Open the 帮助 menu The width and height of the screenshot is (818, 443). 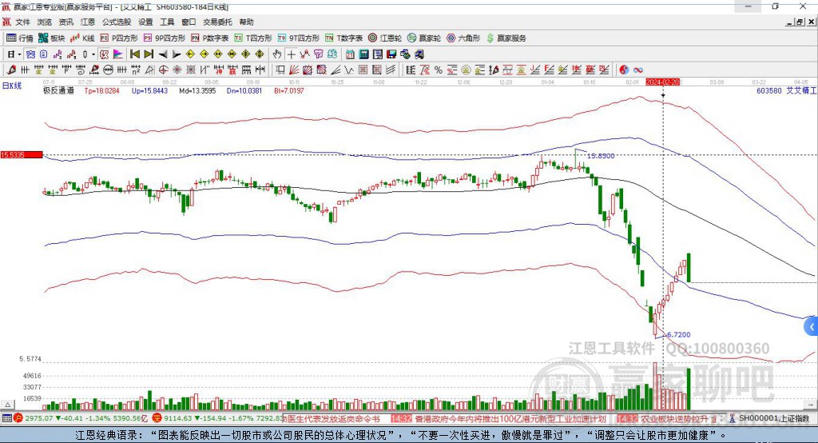pos(246,22)
